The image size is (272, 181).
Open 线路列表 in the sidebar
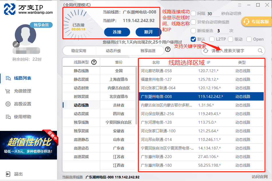coord(23,78)
